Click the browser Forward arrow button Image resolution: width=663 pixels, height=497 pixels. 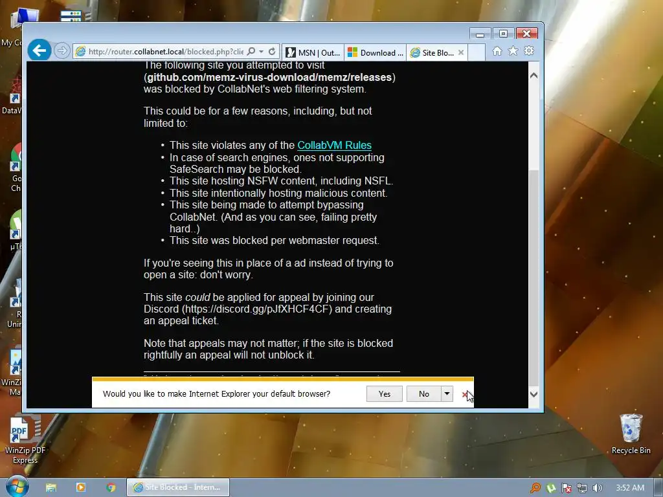coord(62,51)
